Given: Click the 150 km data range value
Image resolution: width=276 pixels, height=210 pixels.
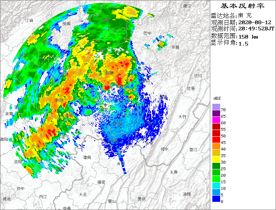Looking at the screenshot, I should [x=248, y=37].
